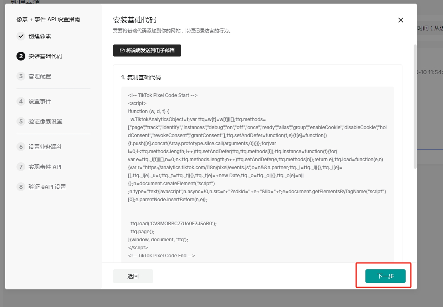This screenshot has width=443, height=307.
Task: Click the number 5 step badge
Action: click(x=21, y=121)
